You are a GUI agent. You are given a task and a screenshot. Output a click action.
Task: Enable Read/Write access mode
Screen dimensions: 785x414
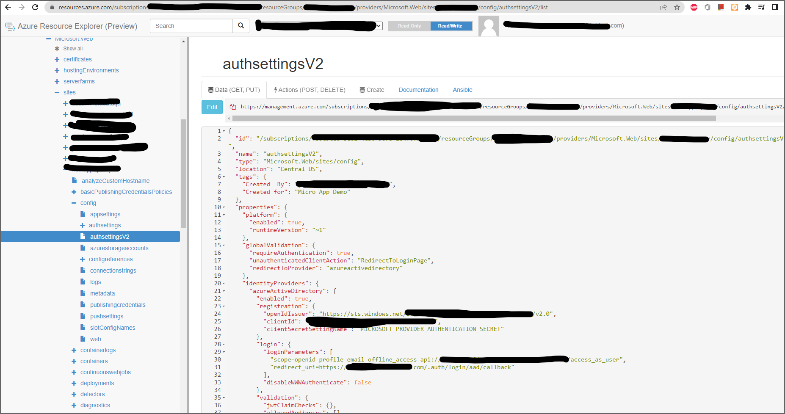[451, 26]
